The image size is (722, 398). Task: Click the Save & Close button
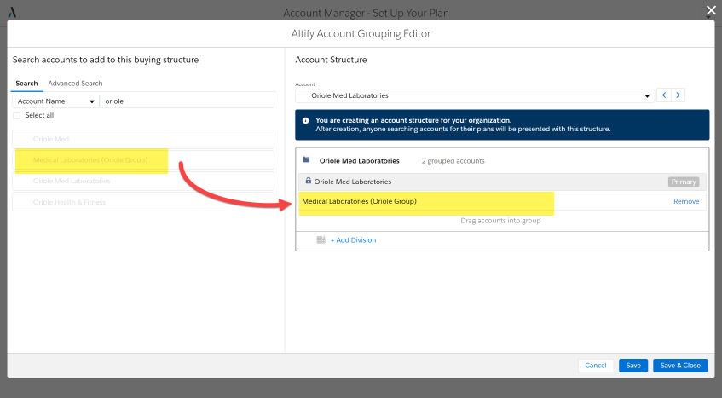pos(680,366)
